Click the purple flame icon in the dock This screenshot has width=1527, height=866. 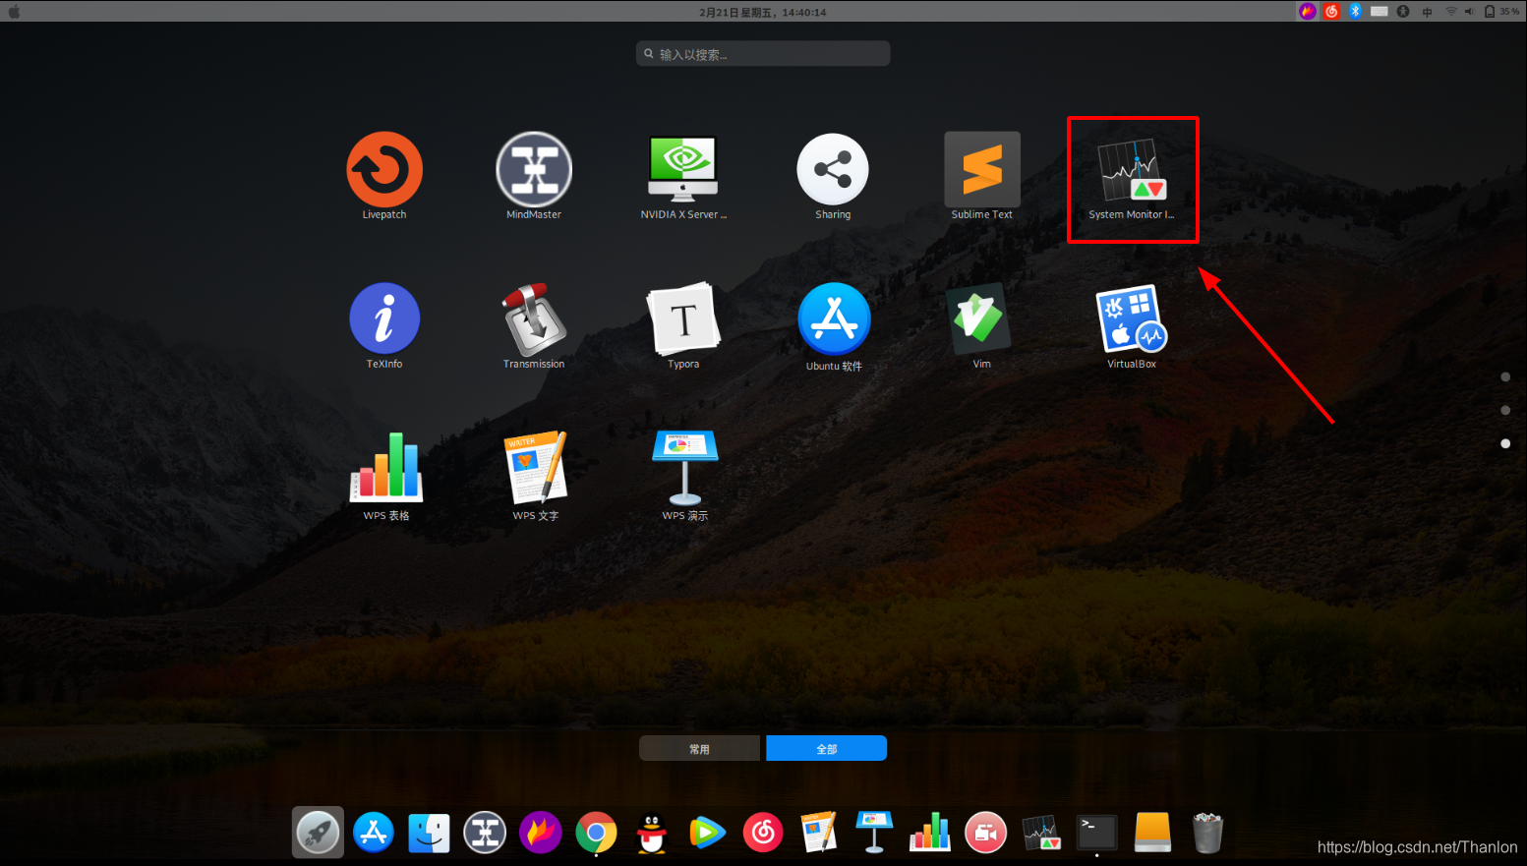[x=541, y=833]
